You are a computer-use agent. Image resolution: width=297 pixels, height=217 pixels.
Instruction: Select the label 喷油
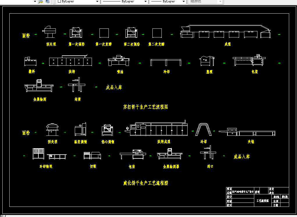click(120, 72)
